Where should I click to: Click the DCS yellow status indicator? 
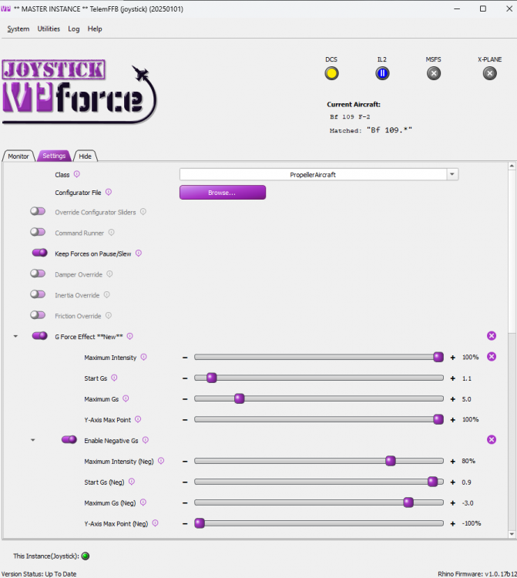[x=331, y=73]
